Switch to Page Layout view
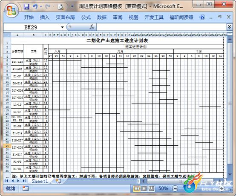The image size is (236, 196). click(x=144, y=188)
